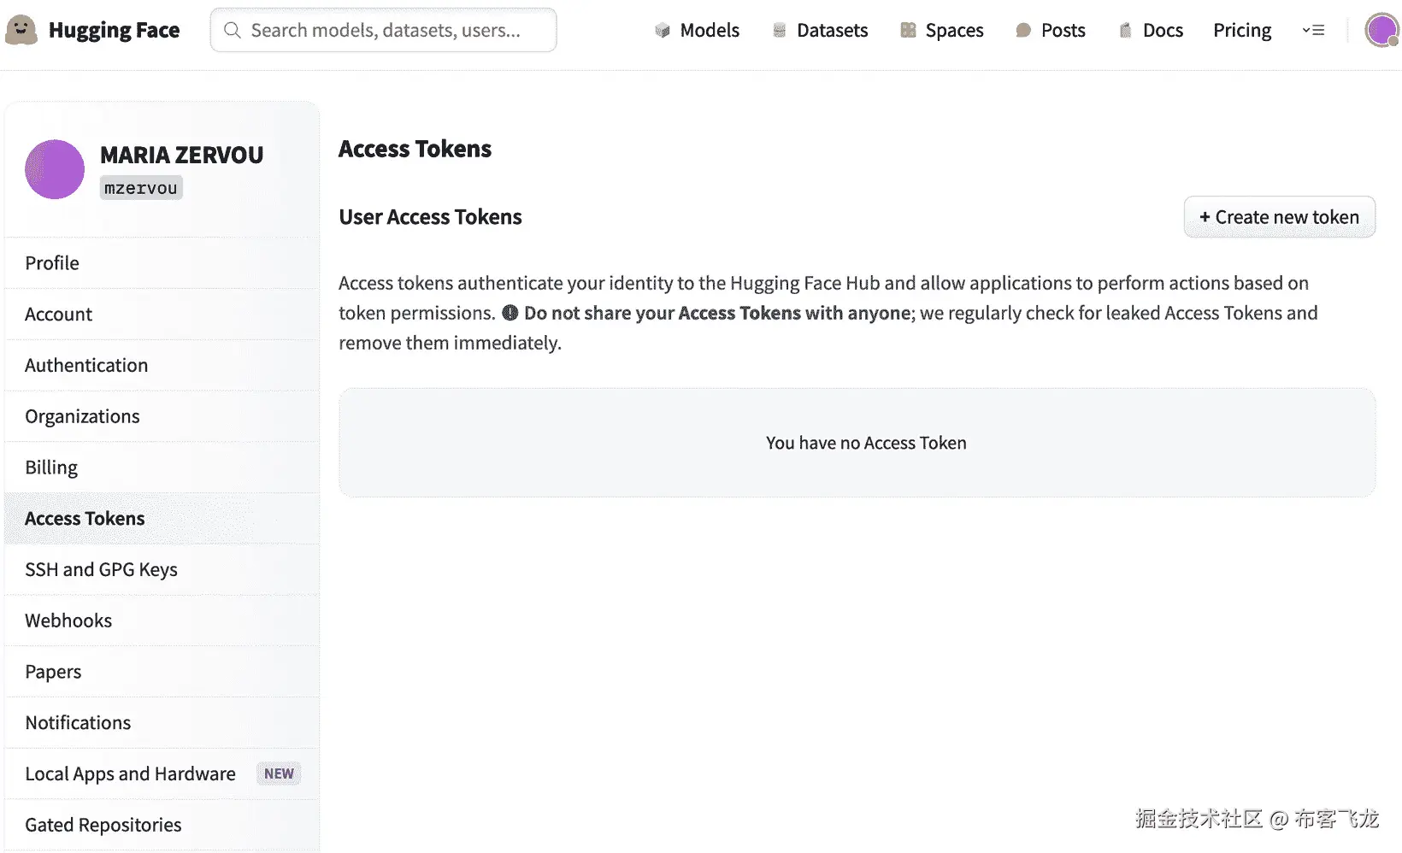1402x853 pixels.
Task: Open the Pricing page link
Action: click(x=1242, y=31)
